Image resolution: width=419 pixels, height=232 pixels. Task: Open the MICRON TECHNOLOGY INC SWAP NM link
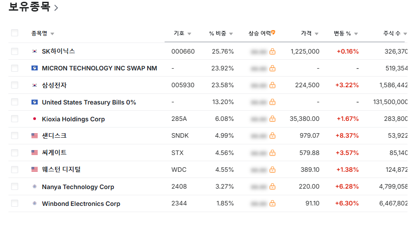tap(99, 68)
